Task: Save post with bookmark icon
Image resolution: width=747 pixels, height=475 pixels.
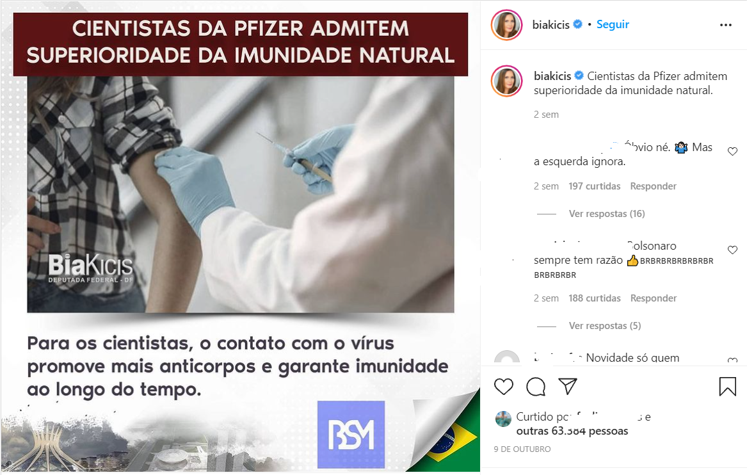Action: (x=727, y=387)
